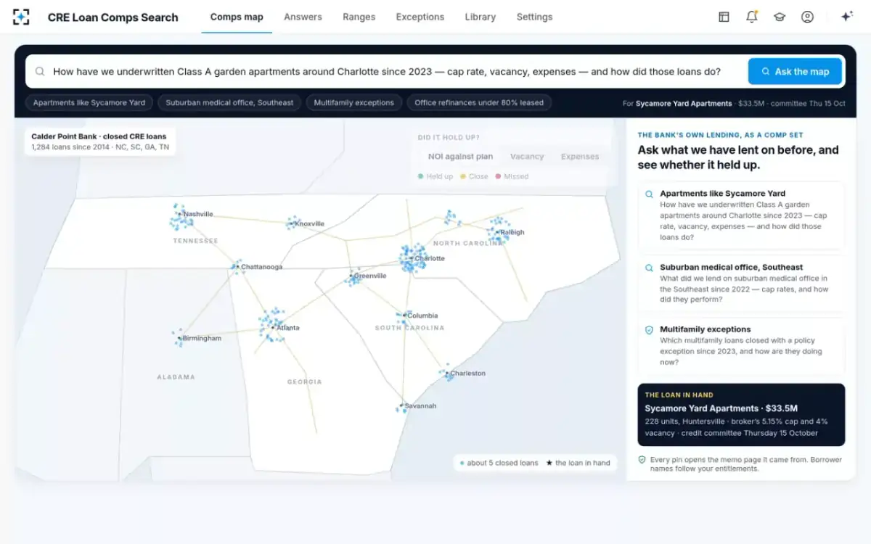This screenshot has height=544, width=871.
Task: Click the 'DID IT HOLD UP?' heading
Action: pos(449,137)
